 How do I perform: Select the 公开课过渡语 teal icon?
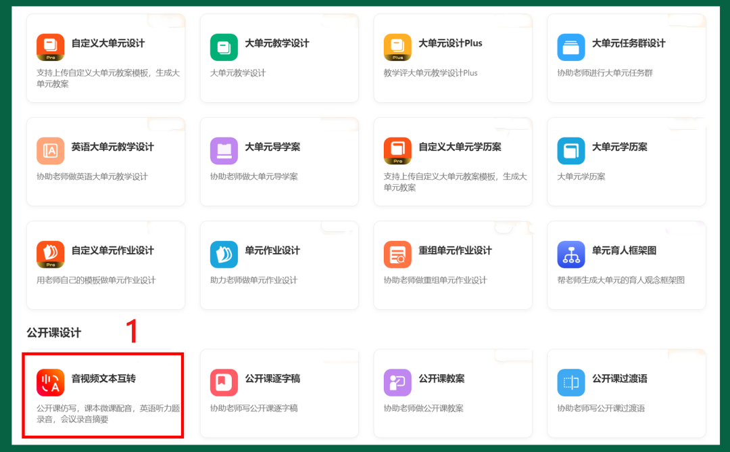coord(570,382)
